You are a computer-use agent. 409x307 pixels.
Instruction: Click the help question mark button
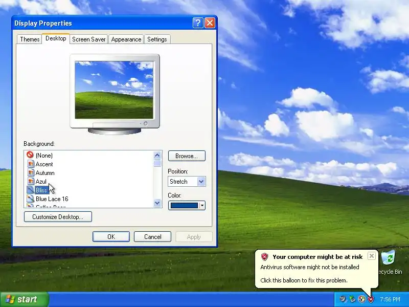click(x=198, y=23)
